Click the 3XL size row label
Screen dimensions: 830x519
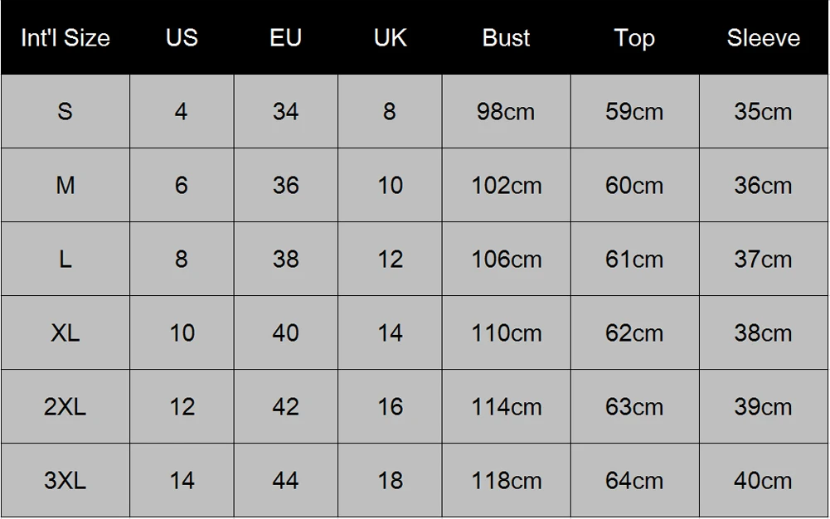(66, 480)
